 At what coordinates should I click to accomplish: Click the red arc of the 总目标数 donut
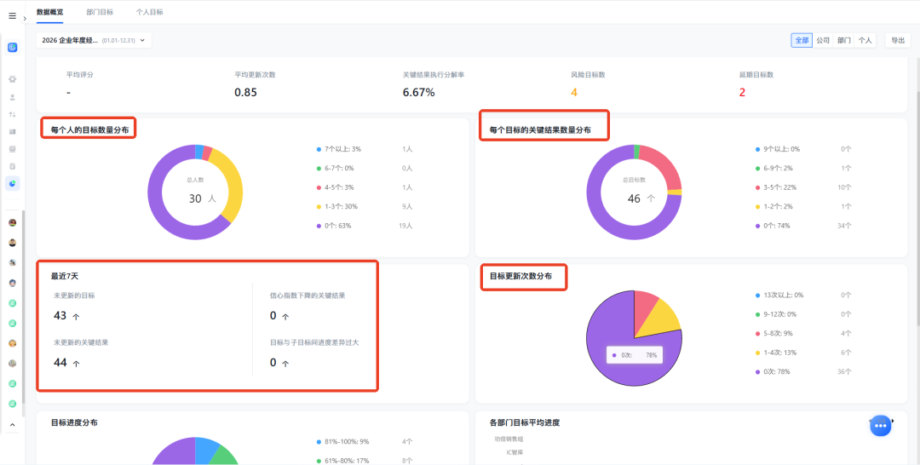click(x=663, y=165)
